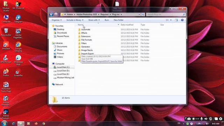Sort by the Size column header
Viewport: 224px width, 126px height.
tap(162, 25)
